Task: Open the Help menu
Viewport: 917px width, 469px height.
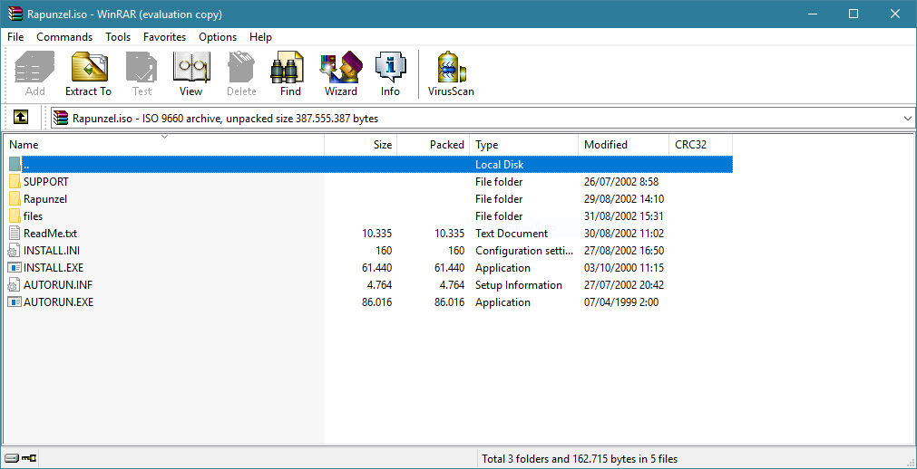Action: 261,37
